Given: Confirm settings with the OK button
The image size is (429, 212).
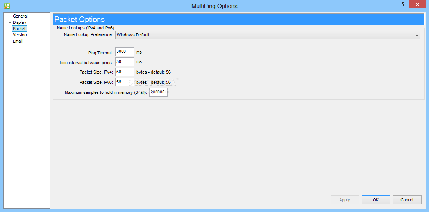Looking at the screenshot, I should (x=375, y=200).
